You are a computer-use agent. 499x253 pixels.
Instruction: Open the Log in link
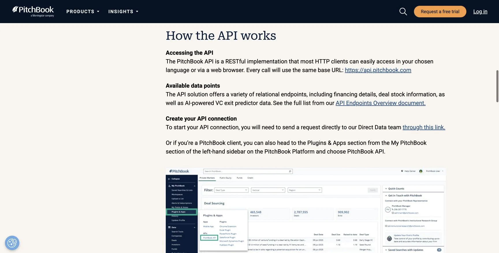[480, 12]
